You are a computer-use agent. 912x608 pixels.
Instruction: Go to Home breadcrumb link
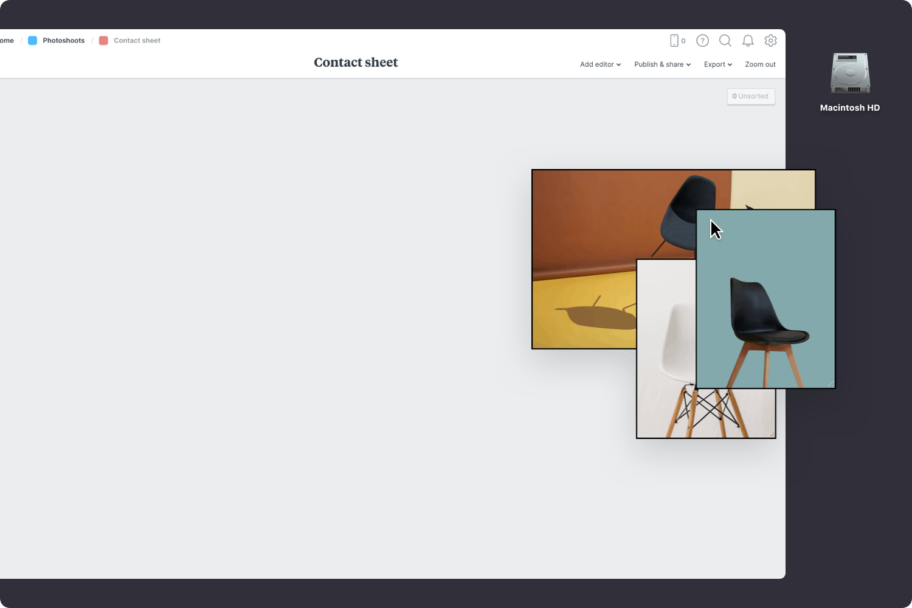point(7,41)
